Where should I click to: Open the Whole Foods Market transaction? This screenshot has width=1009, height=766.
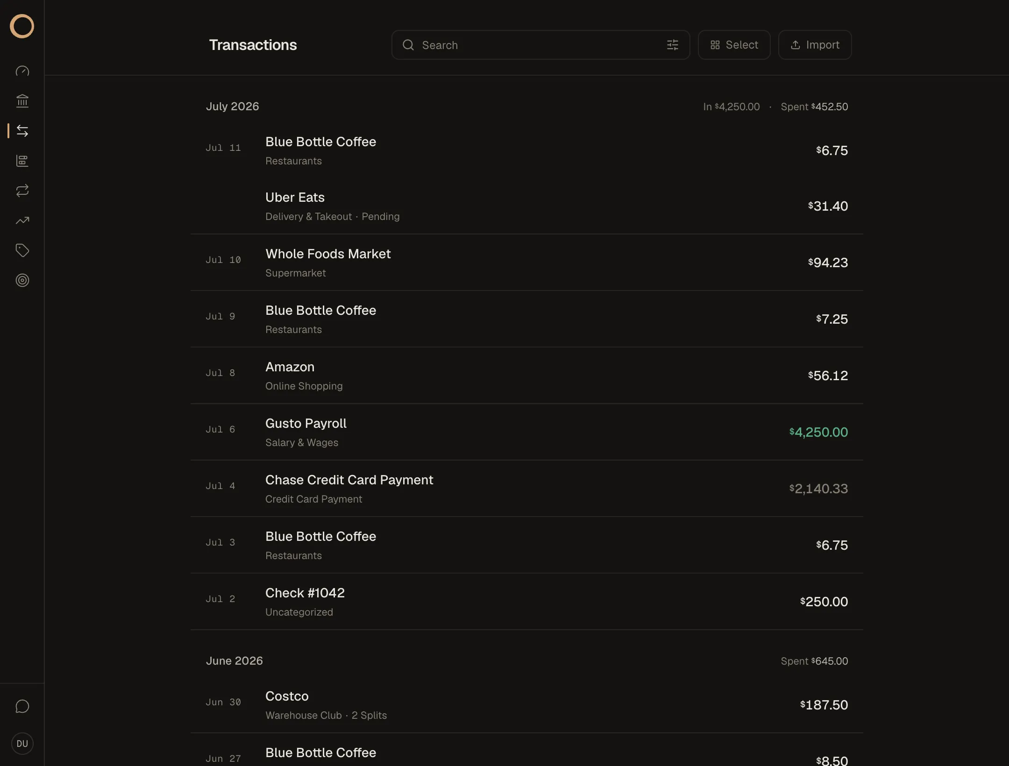(x=526, y=262)
